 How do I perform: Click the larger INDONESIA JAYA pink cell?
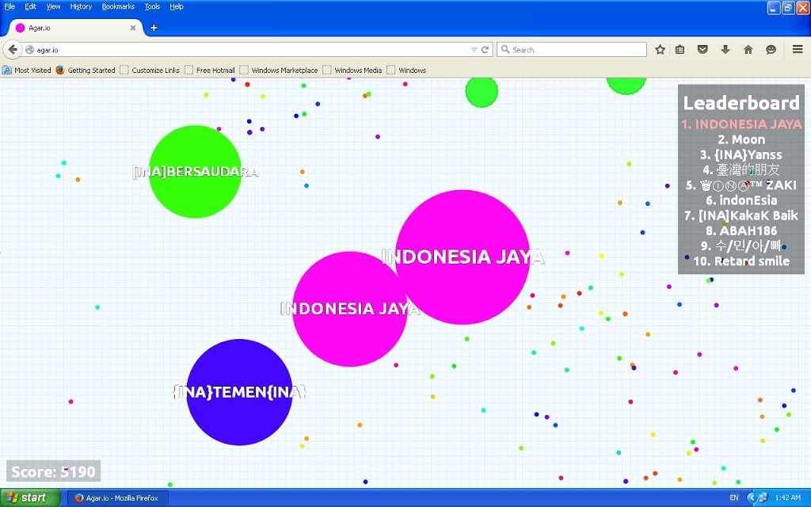[463, 257]
